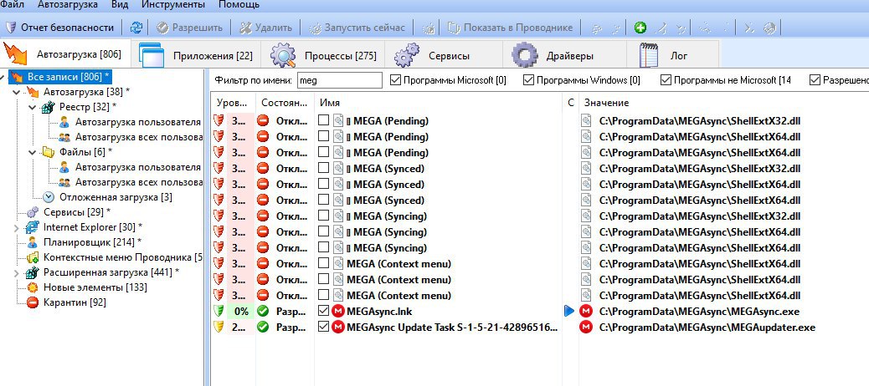The image size is (869, 386).
Task: Click green check status icon of MEGAsync Update Task
Action: [263, 328]
